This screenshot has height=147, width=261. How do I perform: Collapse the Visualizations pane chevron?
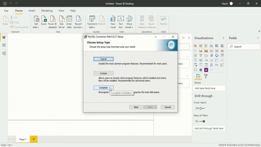tap(223, 38)
